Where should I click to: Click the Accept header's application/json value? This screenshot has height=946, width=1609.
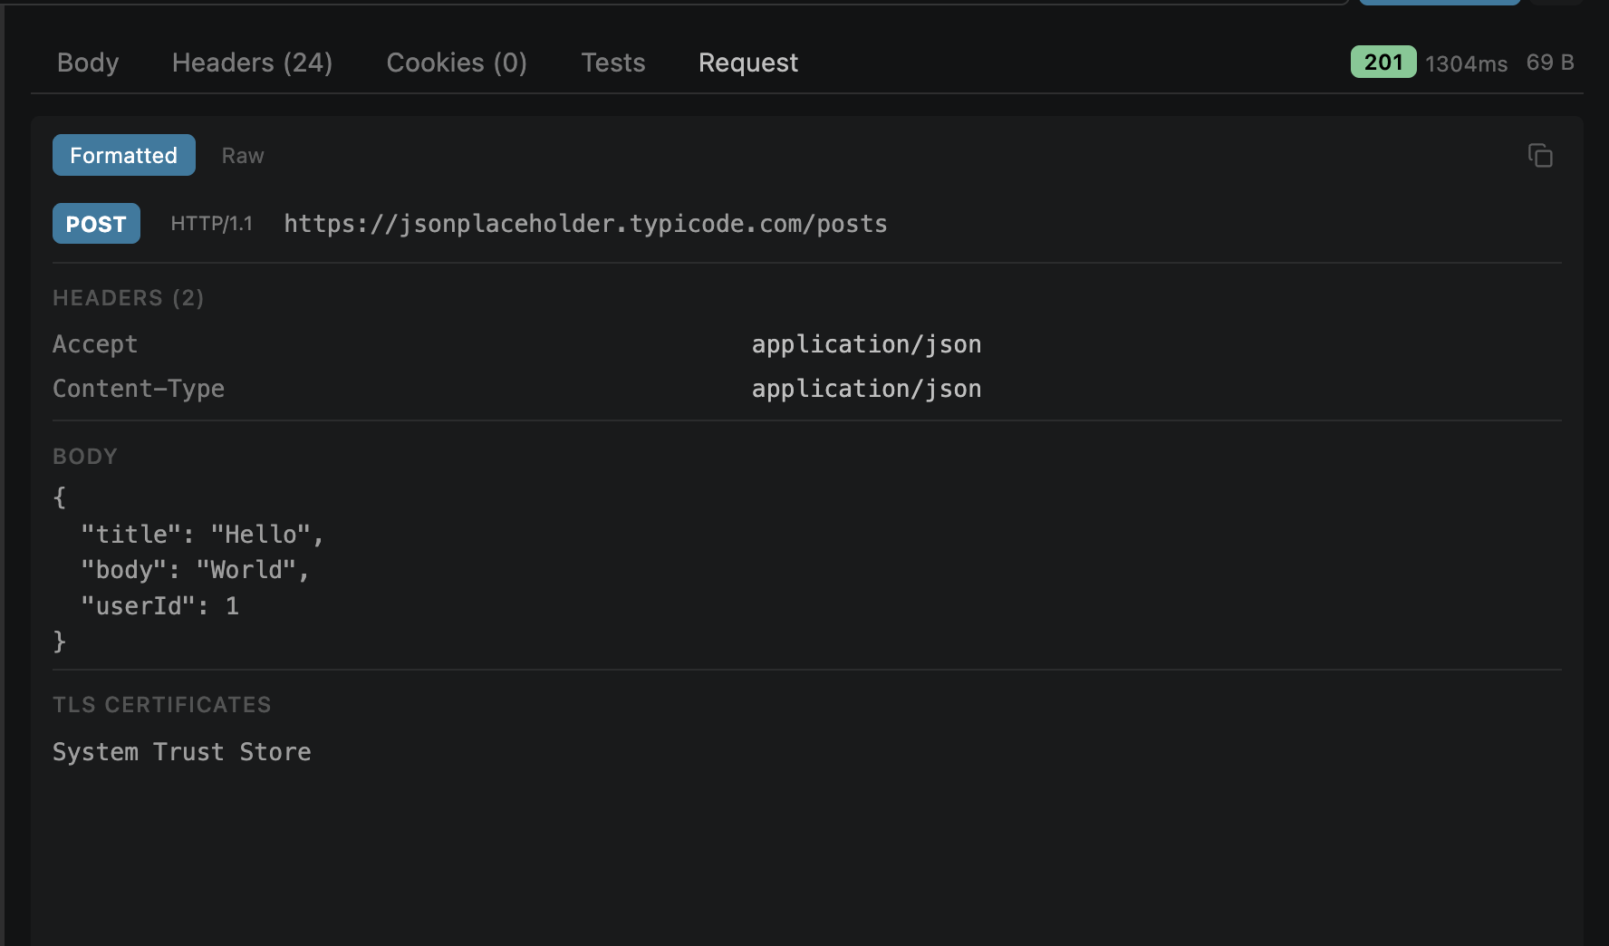pos(866,344)
